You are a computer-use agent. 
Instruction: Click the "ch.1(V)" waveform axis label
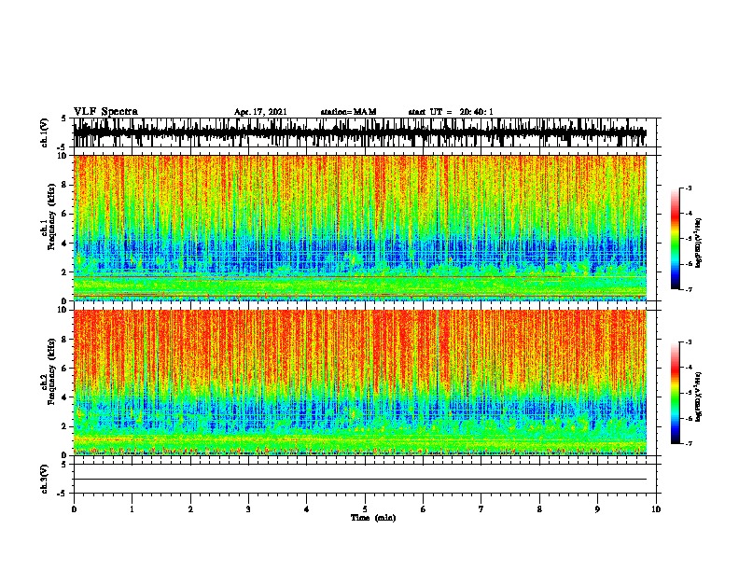[x=45, y=132]
